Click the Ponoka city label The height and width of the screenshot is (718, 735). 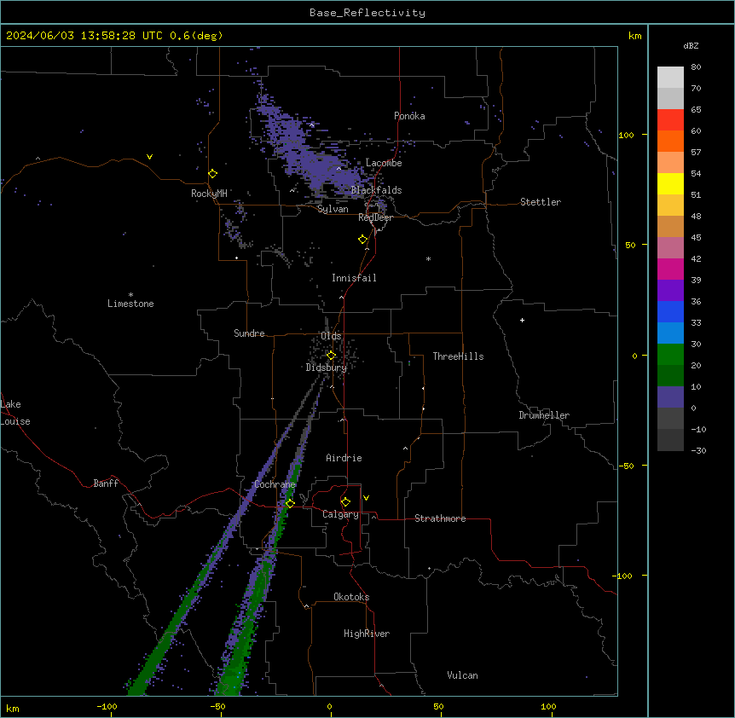409,116
